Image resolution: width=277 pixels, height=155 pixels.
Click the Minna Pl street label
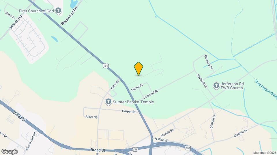point(137,88)
